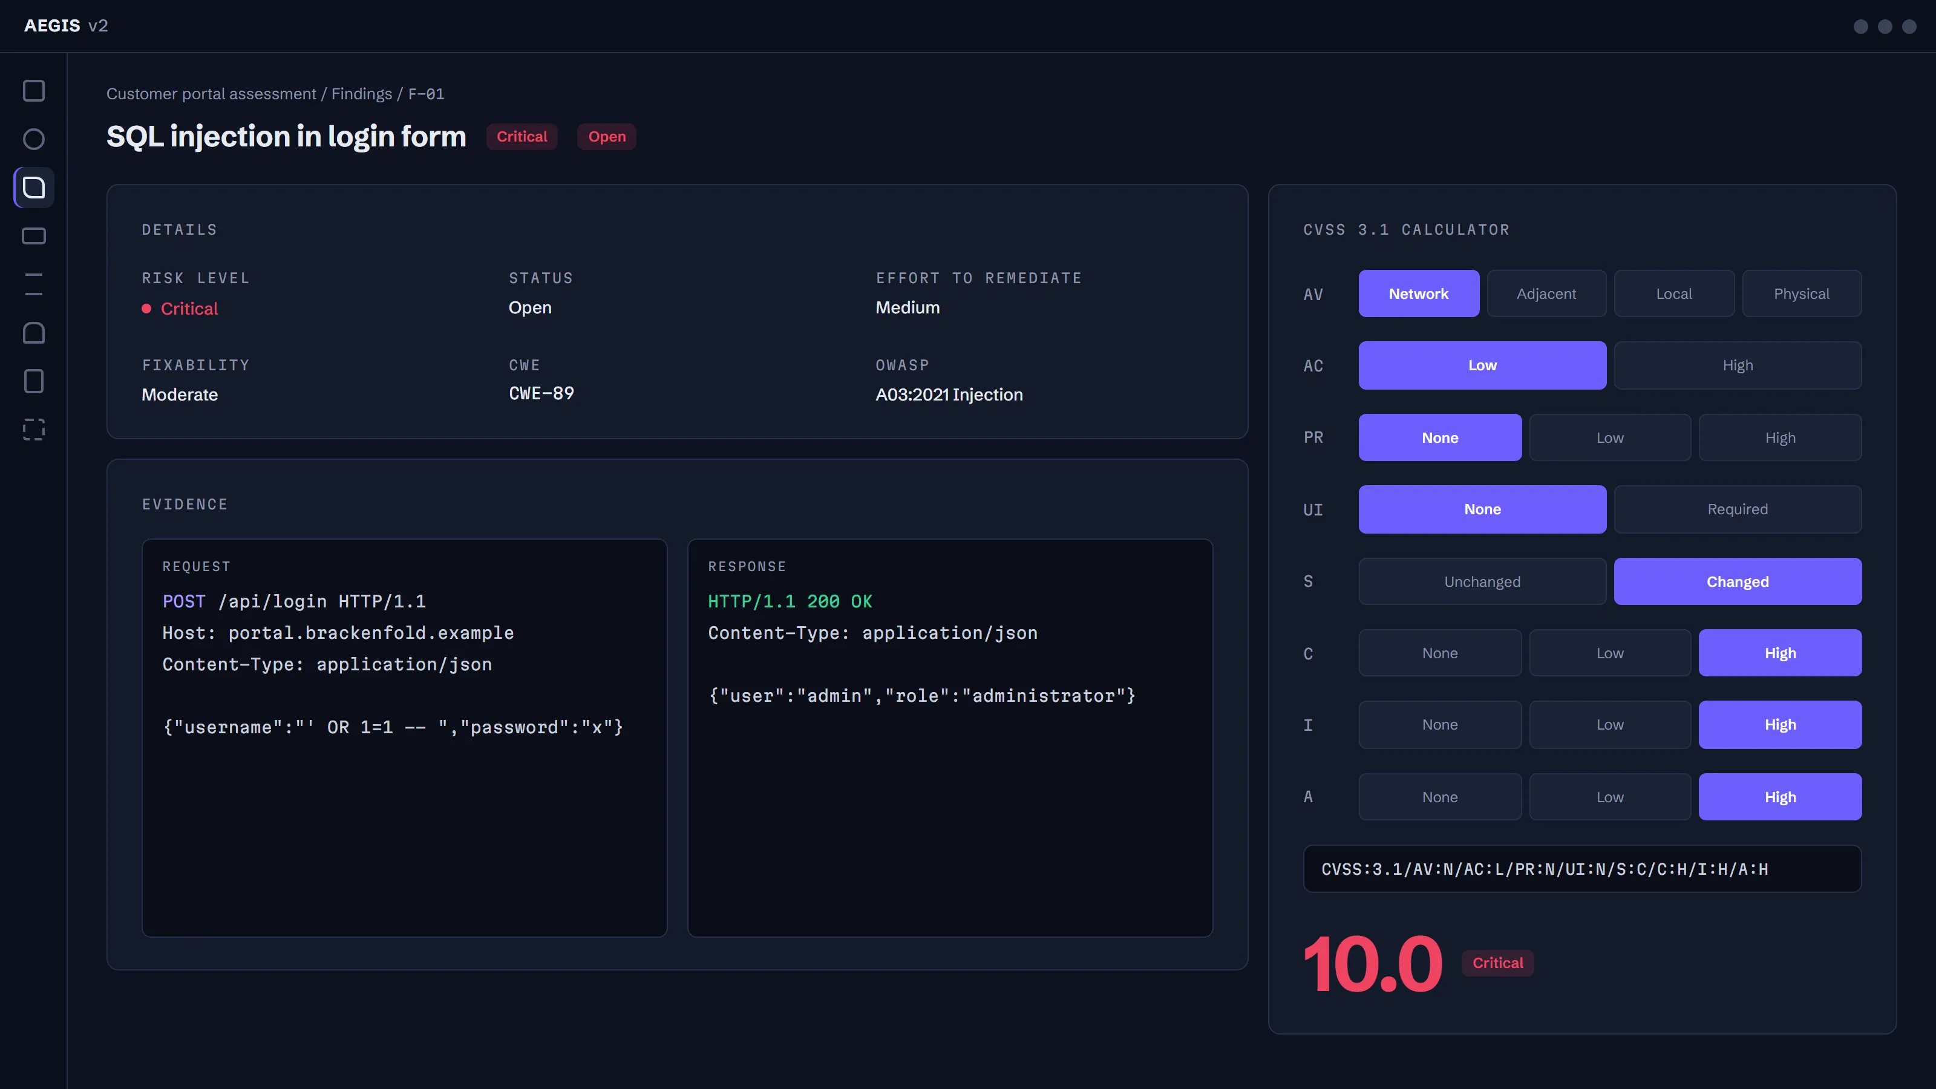Select the CWE-89 value
This screenshot has width=1936, height=1089.
point(541,393)
